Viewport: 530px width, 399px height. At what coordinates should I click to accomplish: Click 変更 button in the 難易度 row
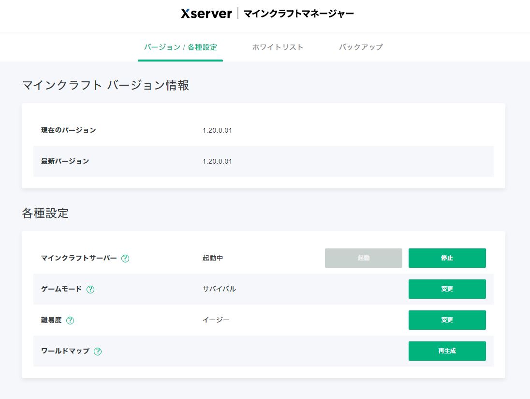tap(447, 320)
